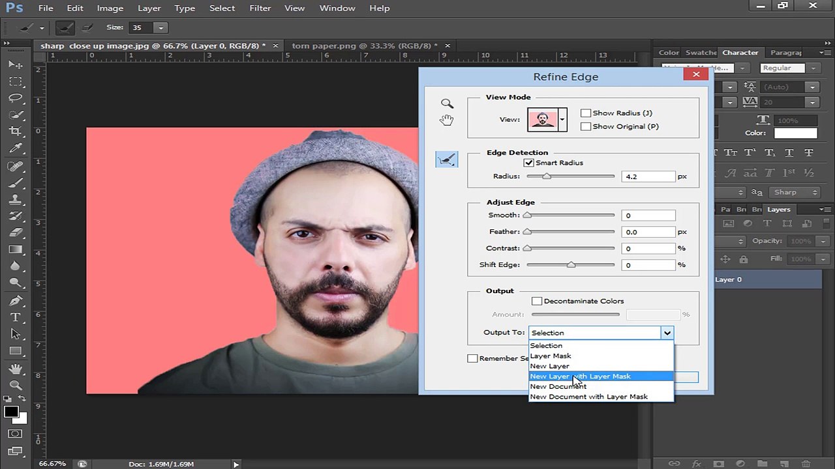This screenshot has height=469, width=835.
Task: Select the Dodge tool
Action: (x=16, y=283)
